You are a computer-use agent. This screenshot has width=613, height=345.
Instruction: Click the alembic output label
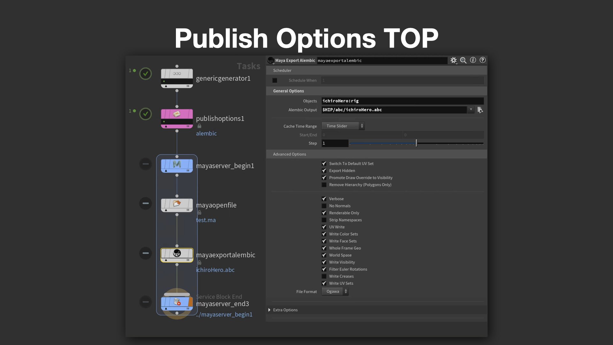click(206, 134)
